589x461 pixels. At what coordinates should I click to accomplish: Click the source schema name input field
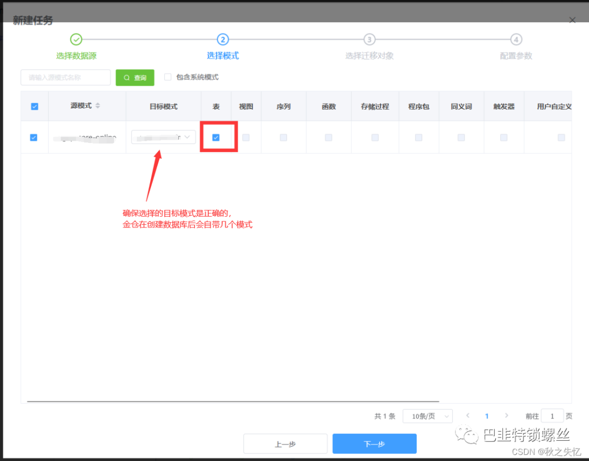pos(65,77)
